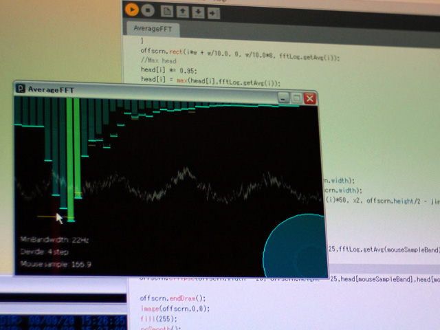This screenshot has width=440, height=330.
Task: Click the '//Max head' comment line
Action: [159, 60]
